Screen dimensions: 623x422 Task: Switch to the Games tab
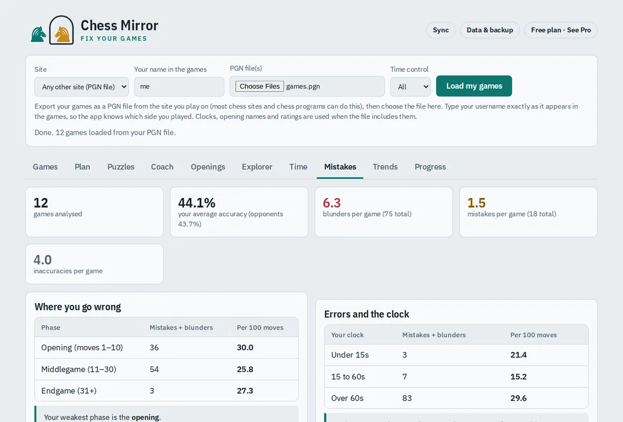pyautogui.click(x=45, y=167)
